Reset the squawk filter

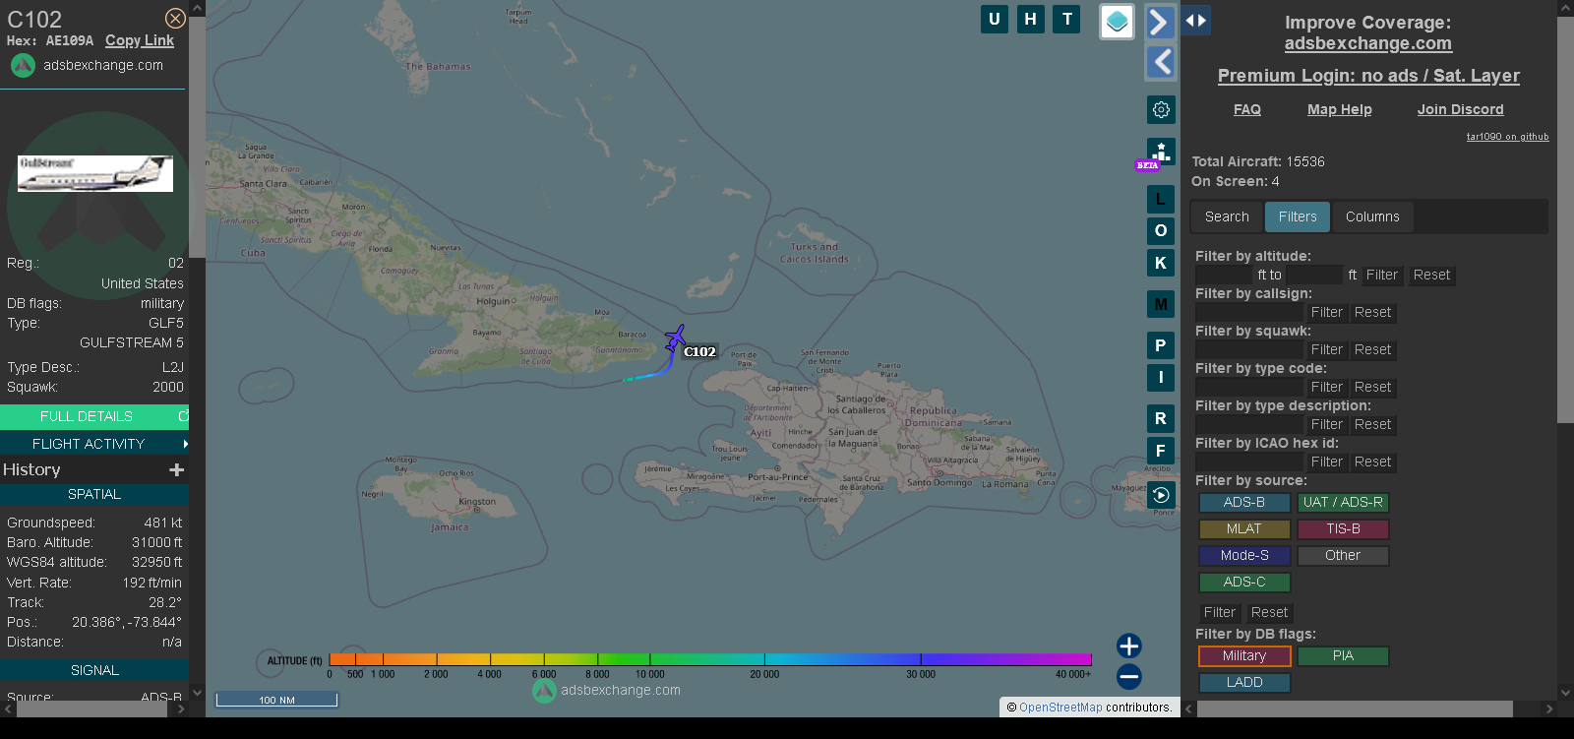point(1372,349)
